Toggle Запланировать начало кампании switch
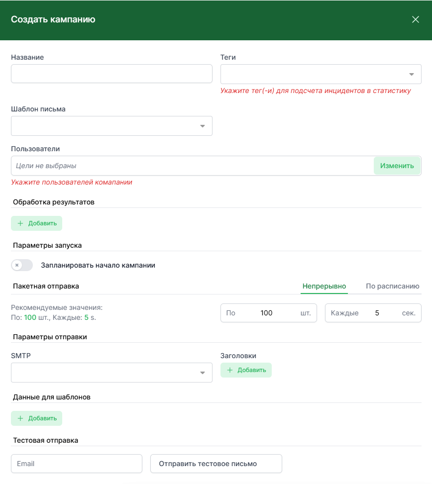The width and height of the screenshot is (432, 484). 22,265
